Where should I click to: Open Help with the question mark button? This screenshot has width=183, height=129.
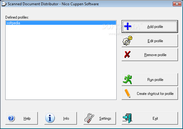[22, 118]
